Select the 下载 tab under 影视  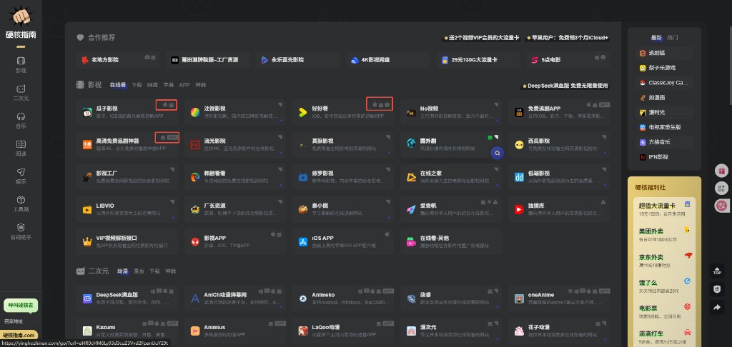[137, 86]
